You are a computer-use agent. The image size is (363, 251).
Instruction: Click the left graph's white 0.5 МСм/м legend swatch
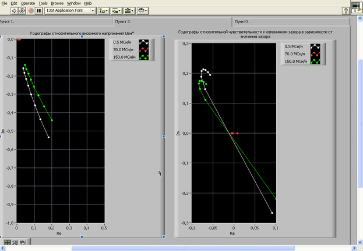click(144, 42)
